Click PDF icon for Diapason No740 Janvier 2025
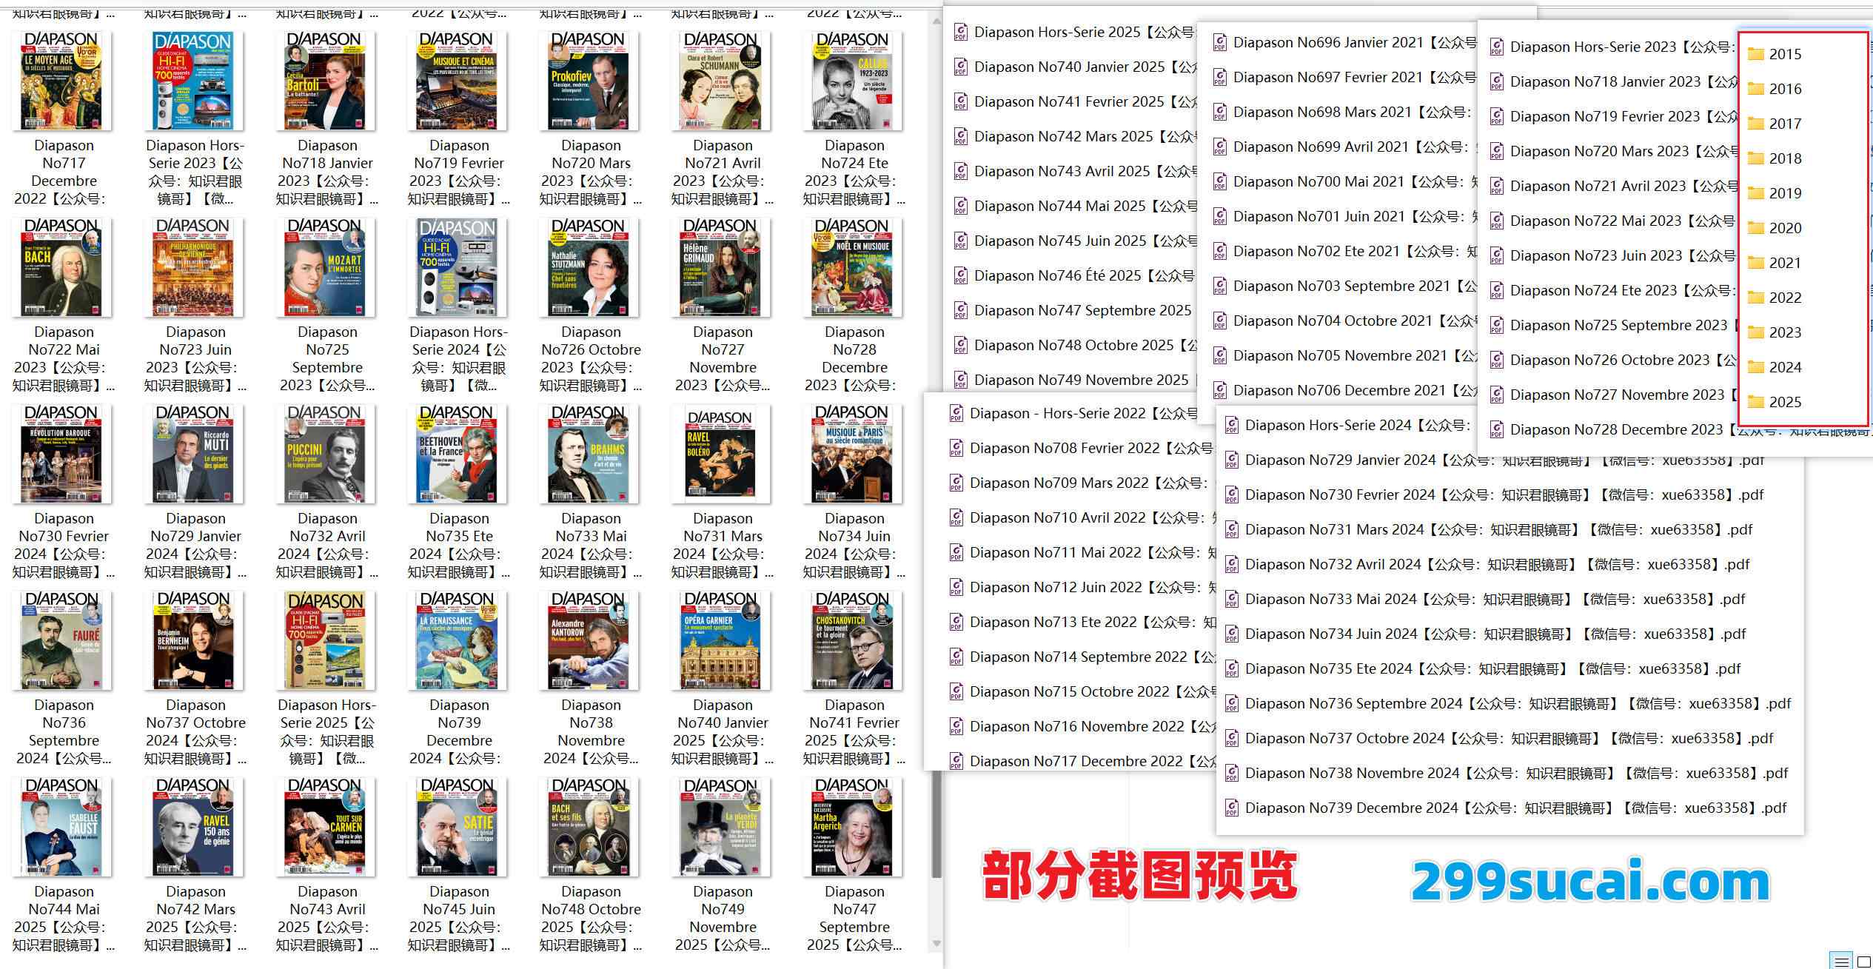The image size is (1873, 969). coord(960,67)
